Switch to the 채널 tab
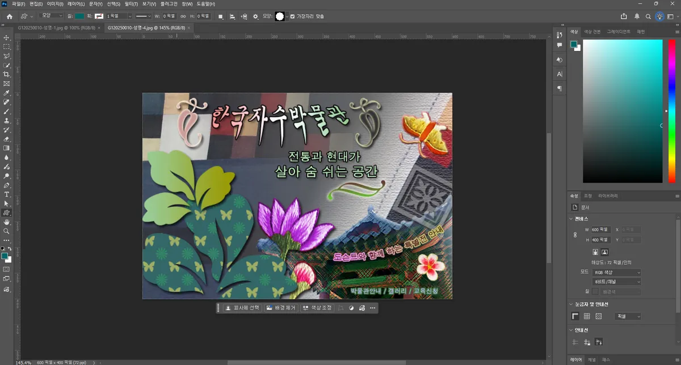The image size is (681, 365). (x=591, y=359)
